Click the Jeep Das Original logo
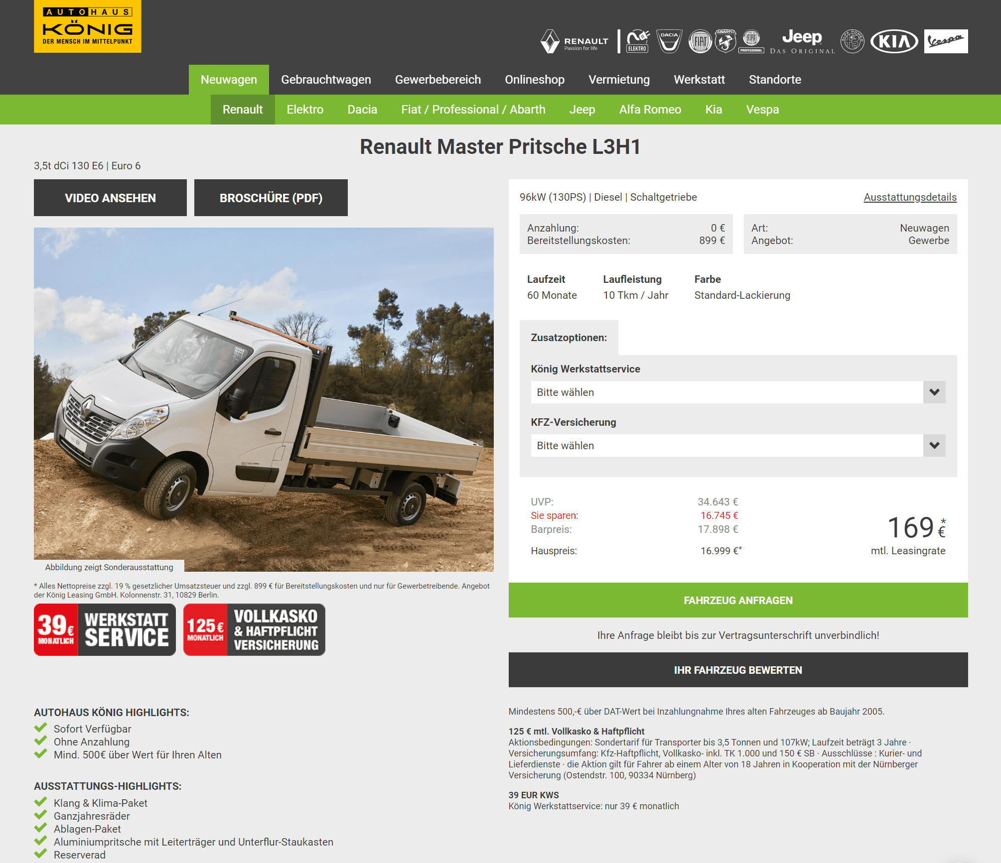The width and height of the screenshot is (1001, 863). pyautogui.click(x=802, y=41)
